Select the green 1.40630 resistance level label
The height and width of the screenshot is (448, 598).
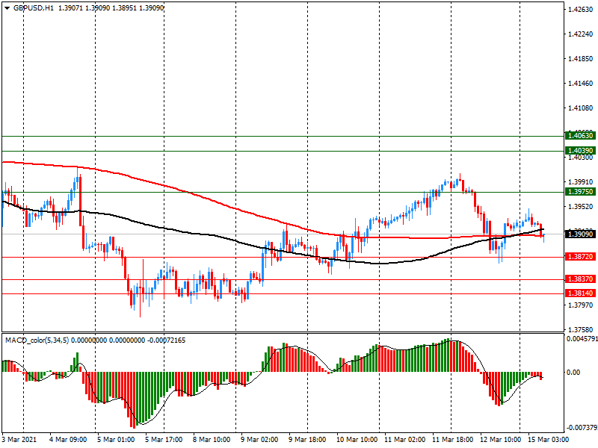[x=580, y=136]
